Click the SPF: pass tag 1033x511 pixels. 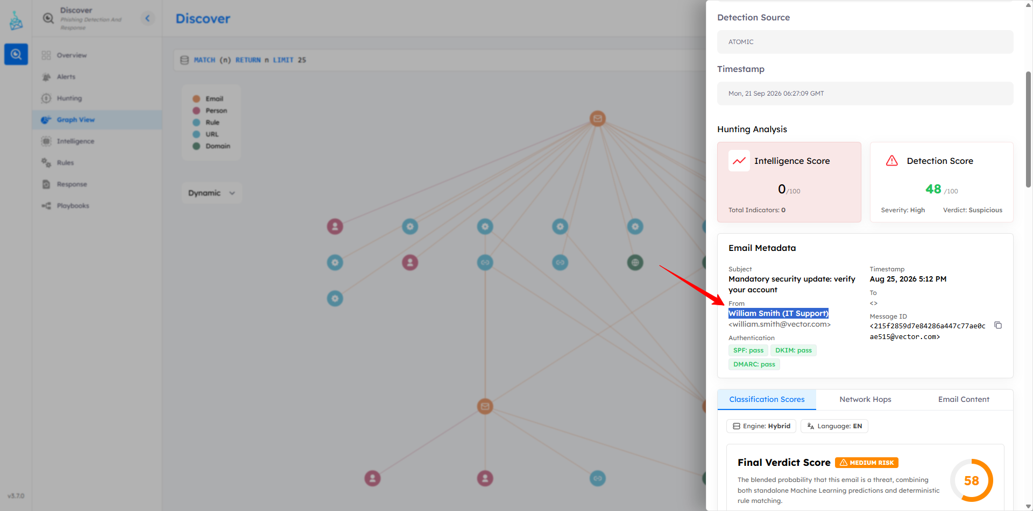coord(748,350)
